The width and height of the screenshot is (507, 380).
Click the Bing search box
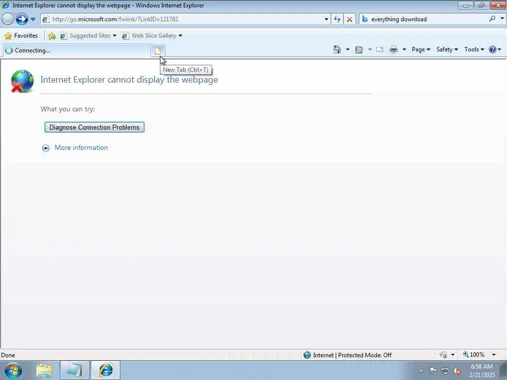[423, 19]
